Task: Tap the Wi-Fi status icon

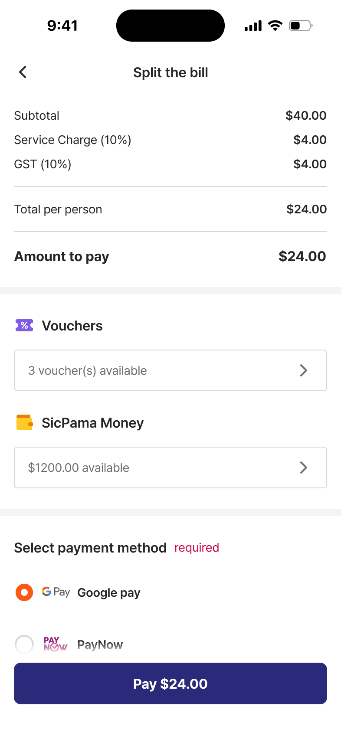Action: pyautogui.click(x=275, y=26)
